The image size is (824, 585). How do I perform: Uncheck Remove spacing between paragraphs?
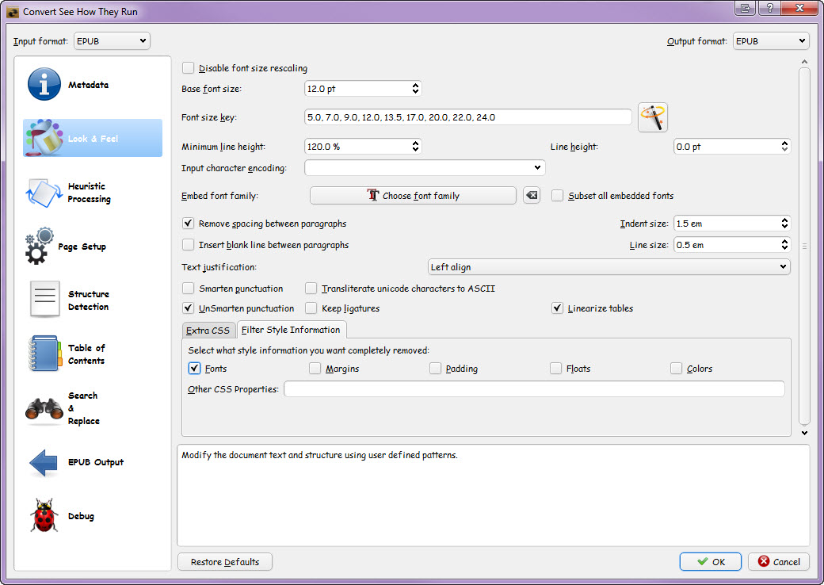(x=188, y=224)
